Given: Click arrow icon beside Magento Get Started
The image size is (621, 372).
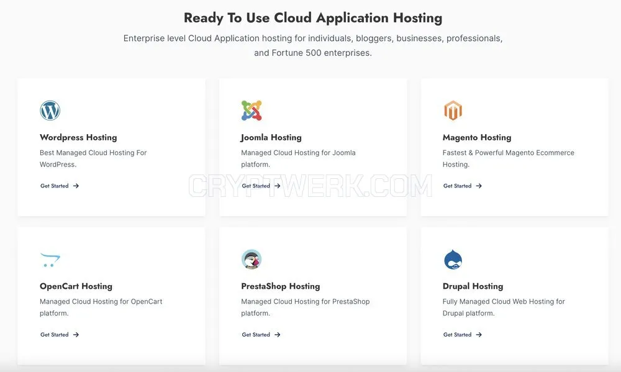Looking at the screenshot, I should click(479, 186).
